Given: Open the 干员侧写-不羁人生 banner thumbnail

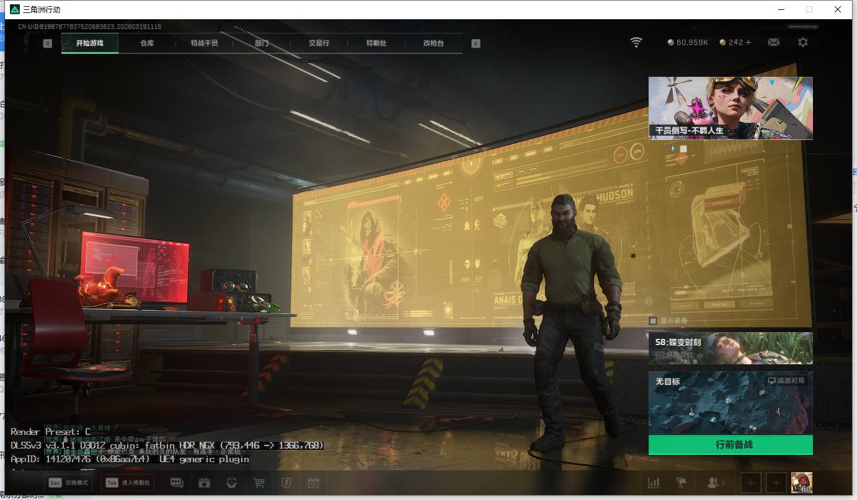Looking at the screenshot, I should coord(730,108).
